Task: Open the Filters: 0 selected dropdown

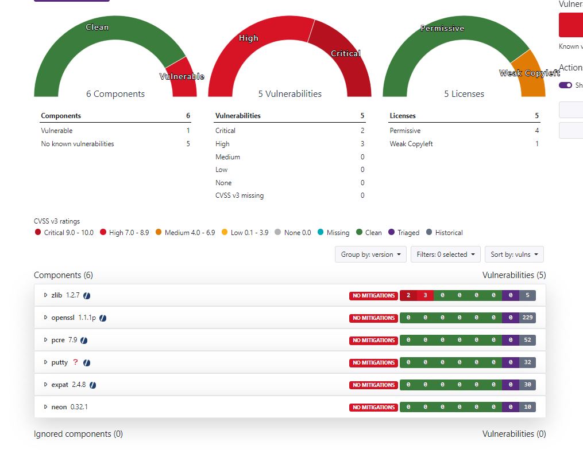Action: (446, 255)
